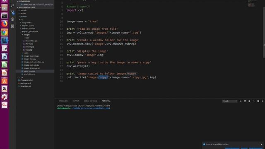This screenshot has height=149, width=265.
Task: Split the terminal panel
Action: [245, 101]
